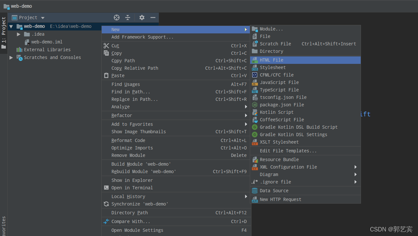
Task: Expand the Diagram submenu
Action: pos(355,174)
